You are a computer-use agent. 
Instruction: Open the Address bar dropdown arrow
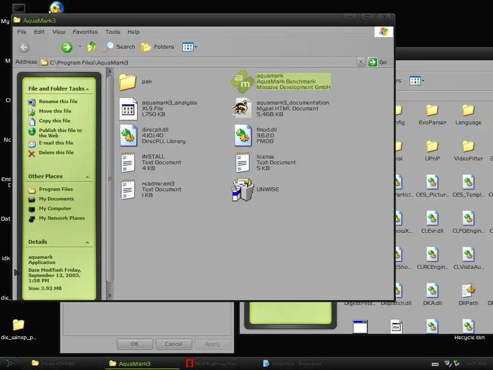pyautogui.click(x=361, y=62)
